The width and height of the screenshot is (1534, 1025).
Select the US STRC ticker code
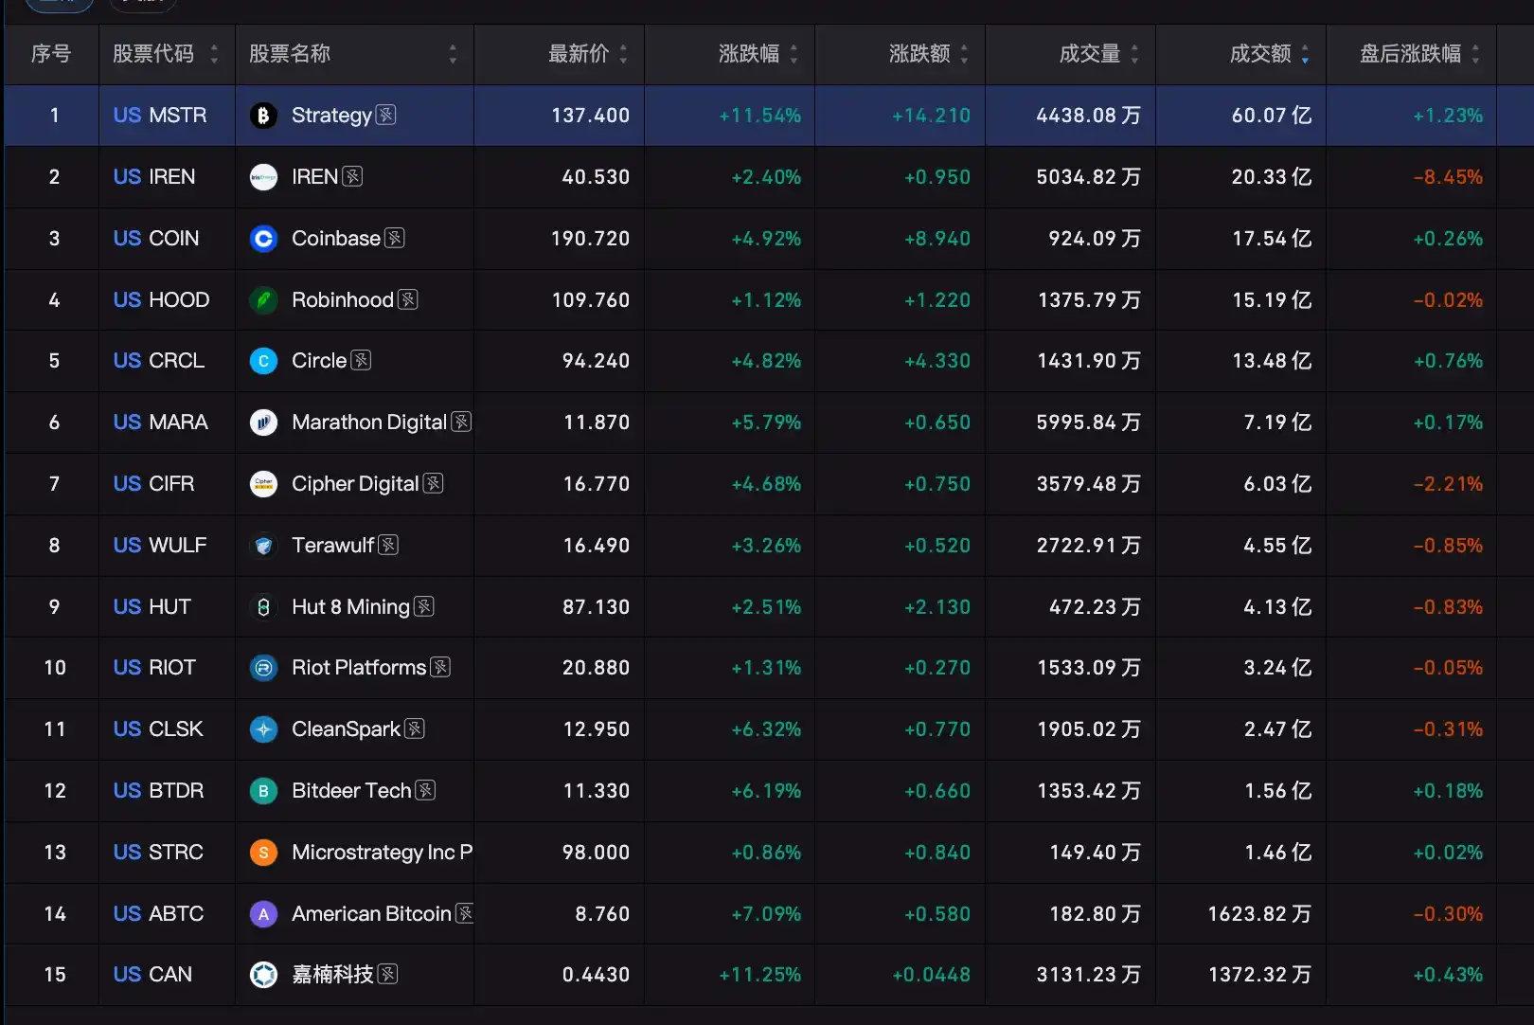[x=158, y=853]
